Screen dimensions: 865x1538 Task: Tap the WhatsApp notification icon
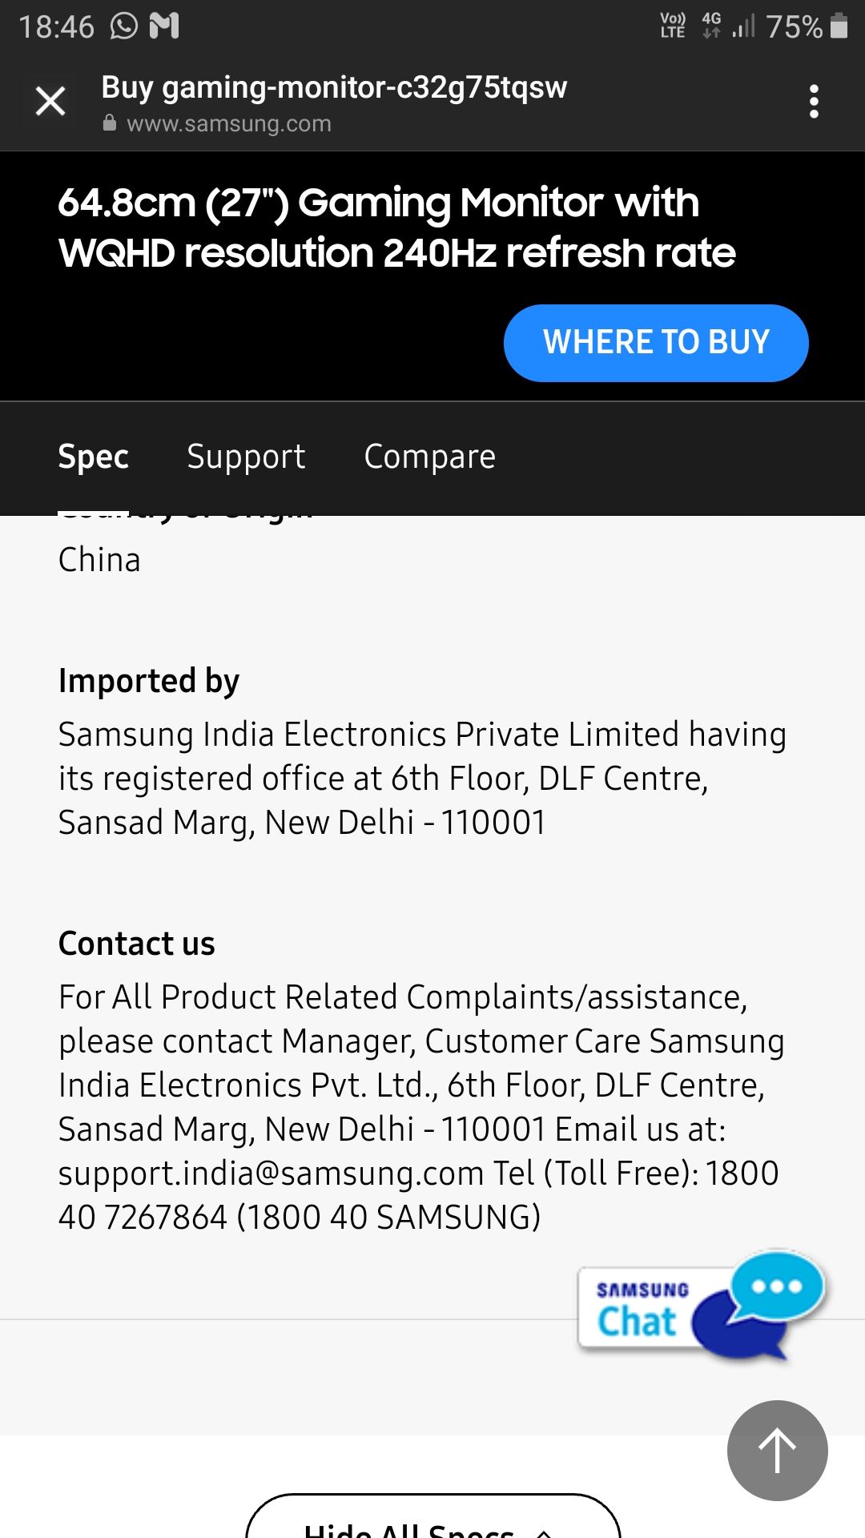tap(124, 26)
